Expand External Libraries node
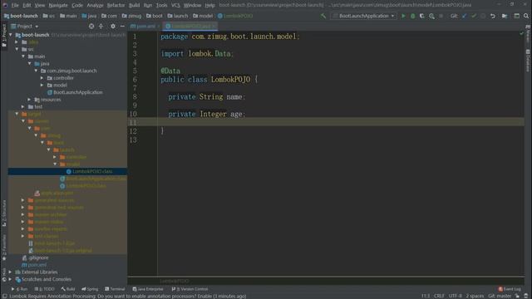The width and height of the screenshot is (532, 299). pyautogui.click(x=11, y=272)
